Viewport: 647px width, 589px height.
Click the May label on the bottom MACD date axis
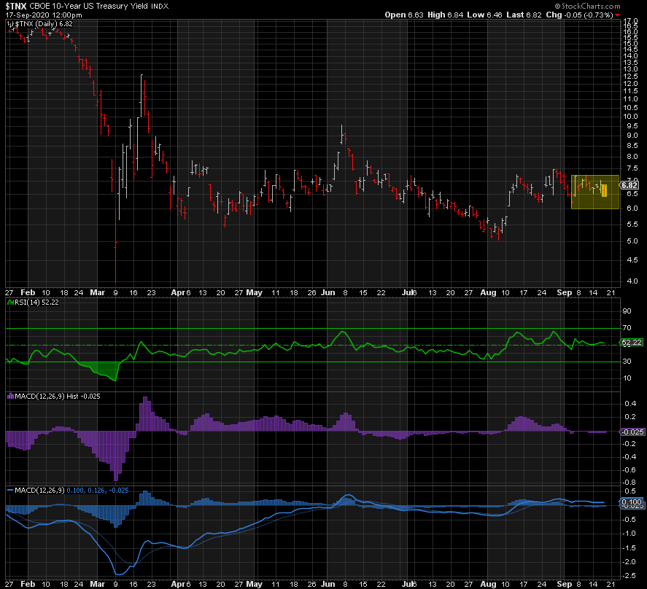(x=254, y=584)
